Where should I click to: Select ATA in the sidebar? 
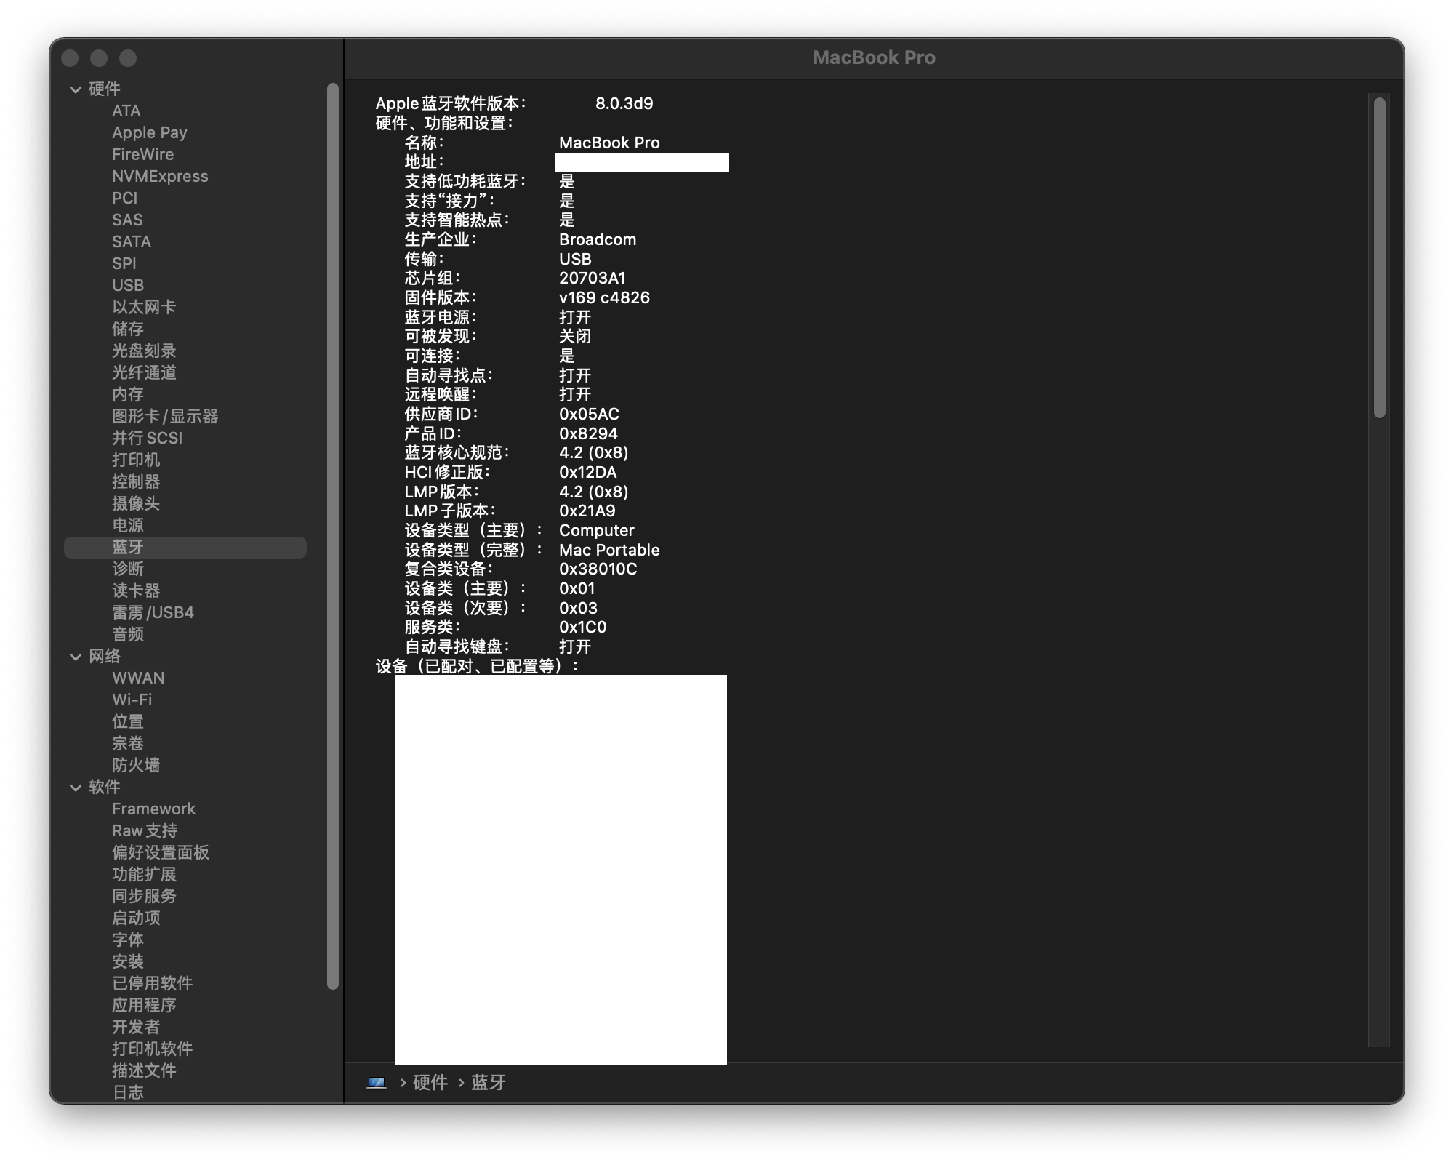pos(126,111)
